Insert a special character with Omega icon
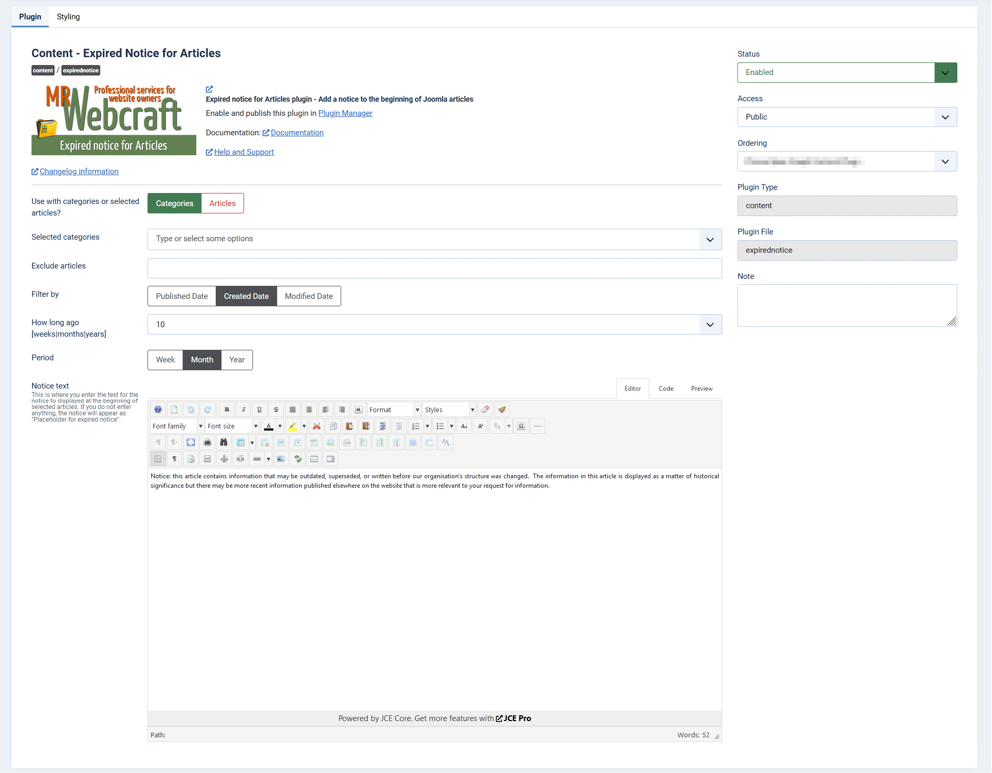 [x=521, y=426]
